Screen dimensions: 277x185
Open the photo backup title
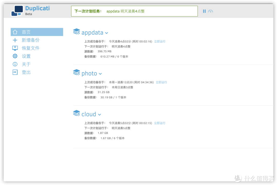coord(89,73)
